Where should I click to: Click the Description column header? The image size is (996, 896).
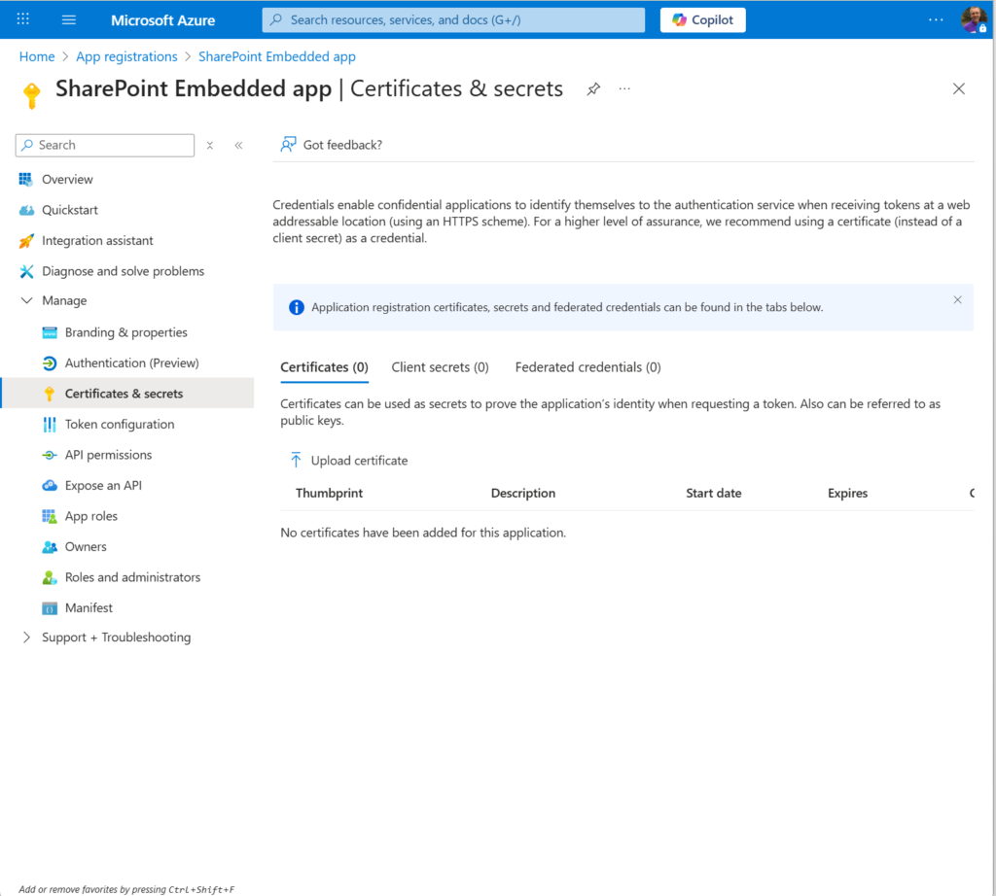522,493
